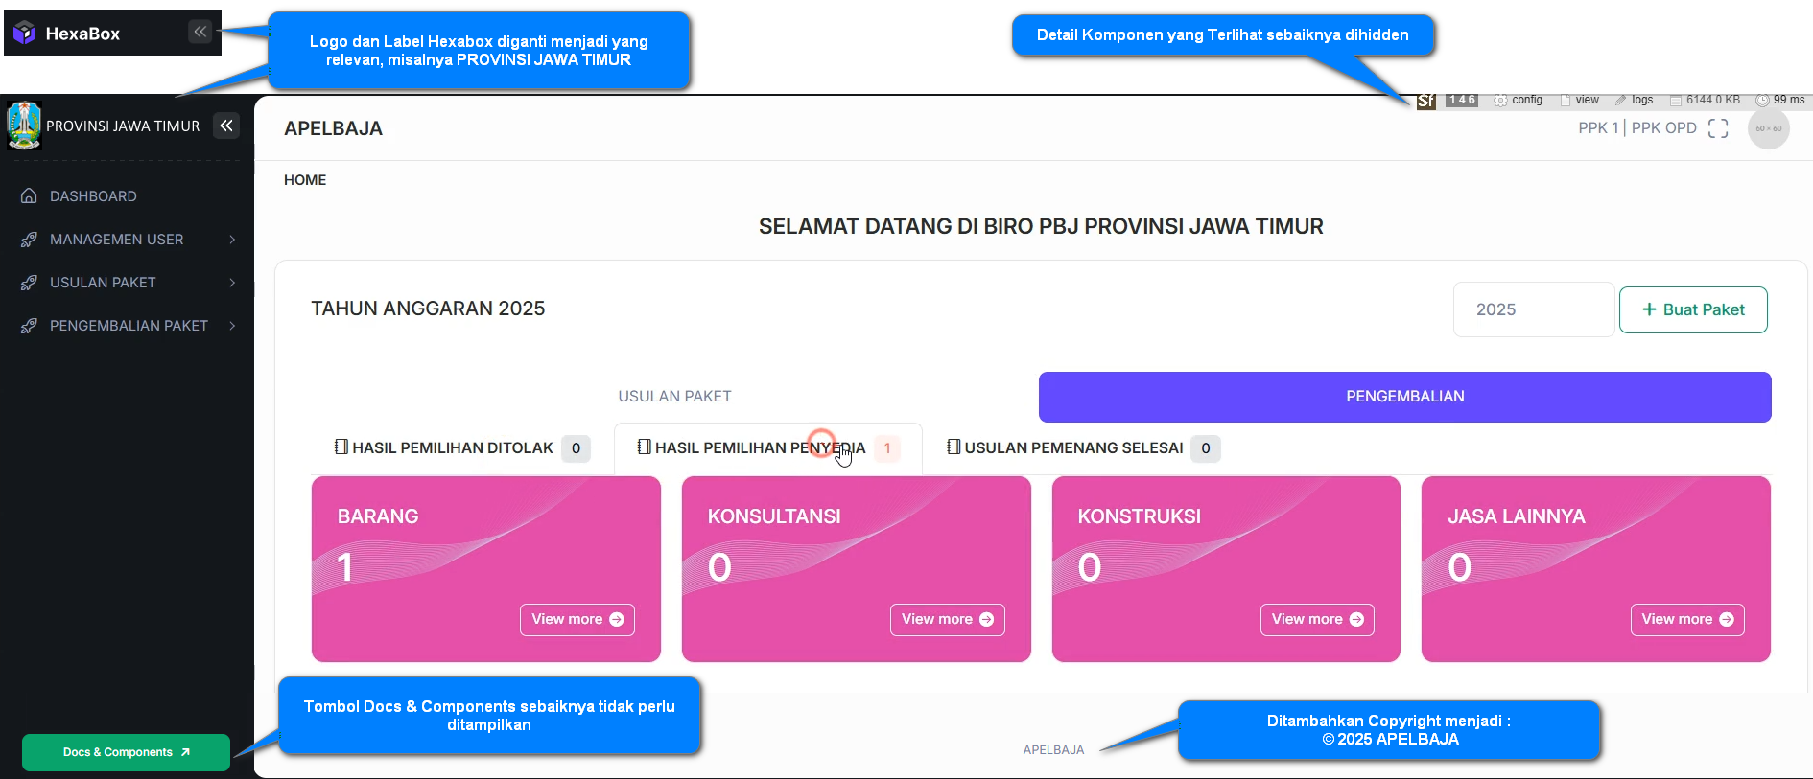Click the count badge on HASIL PEMILIHAN DITOLAK
Viewport: 1813px width, 779px height.
pyautogui.click(x=576, y=448)
